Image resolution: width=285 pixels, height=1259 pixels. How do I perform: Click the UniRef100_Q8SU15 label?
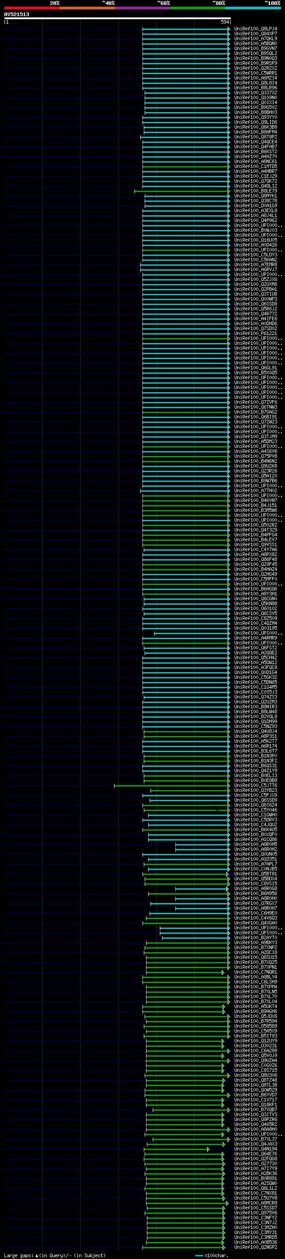pos(256,957)
